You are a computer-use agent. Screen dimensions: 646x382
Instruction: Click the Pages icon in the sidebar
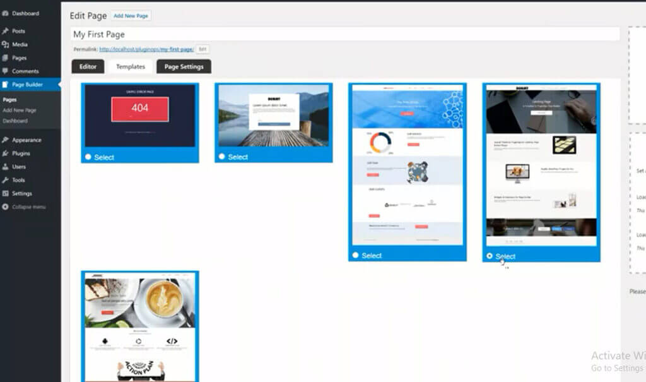click(5, 57)
